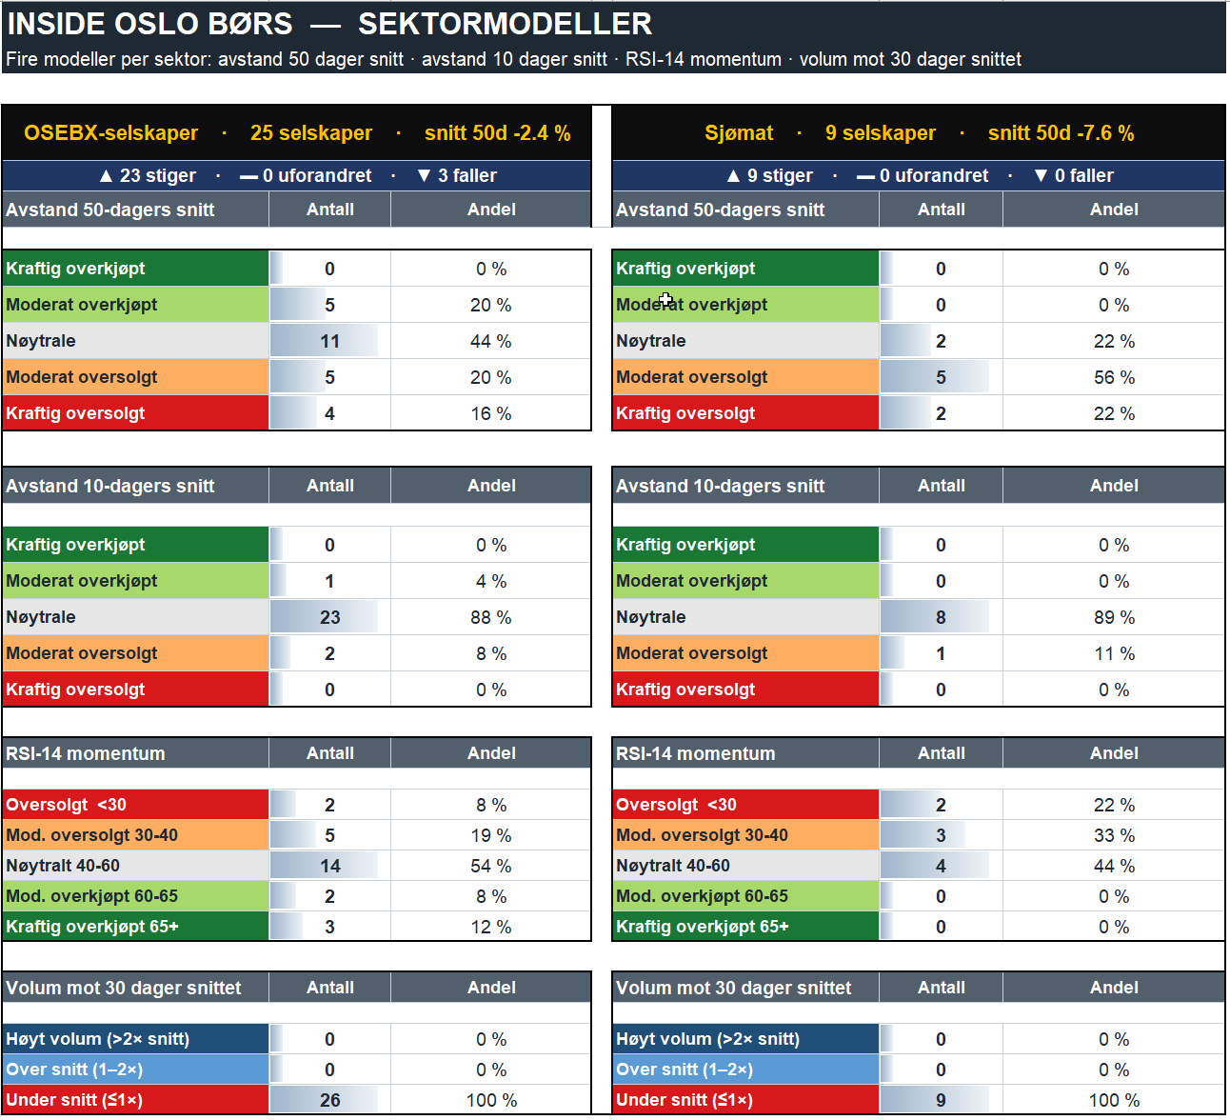Click the up triangle beside 9 stiger
Viewport: 1230px width, 1120px height.
733,176
